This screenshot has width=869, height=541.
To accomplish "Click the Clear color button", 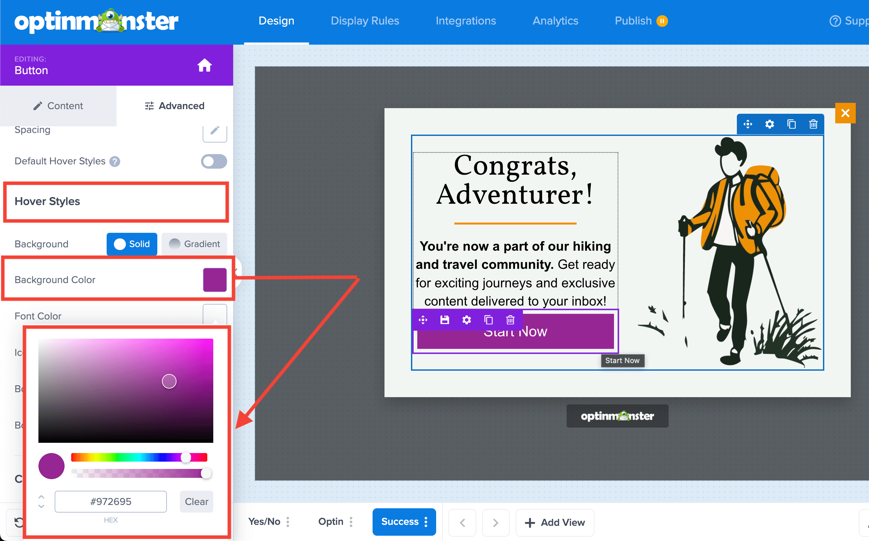I will click(x=196, y=502).
